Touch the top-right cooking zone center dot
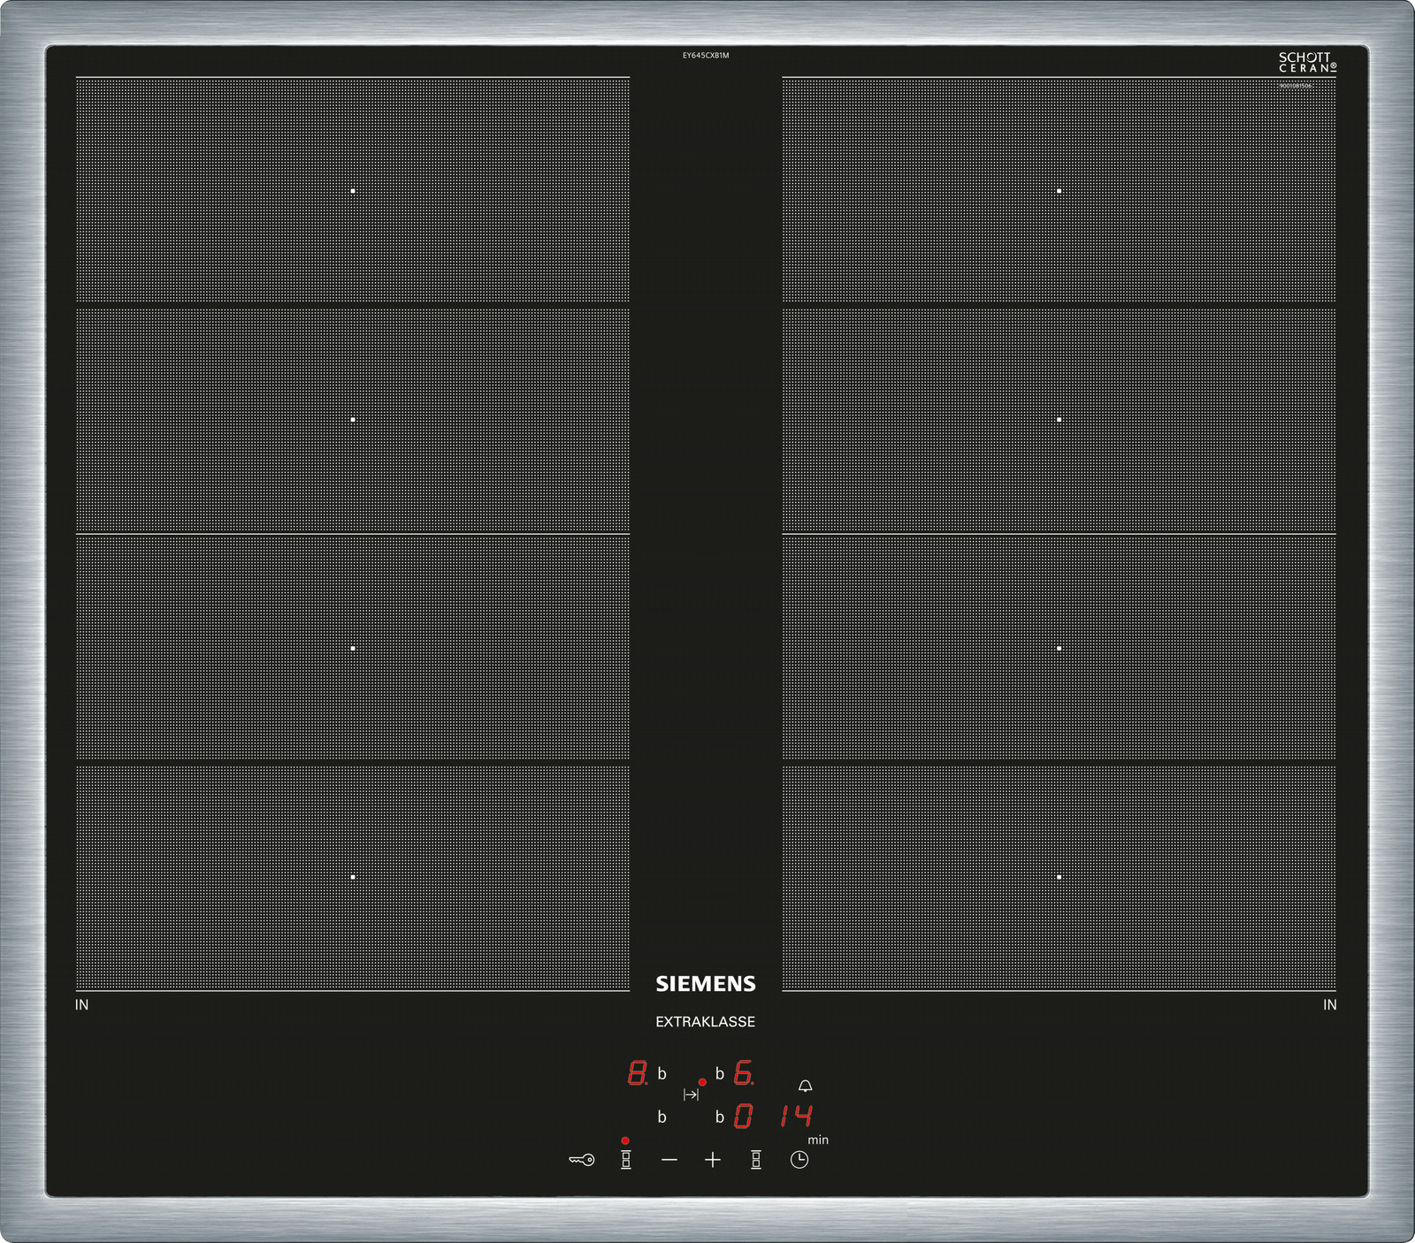 [1059, 191]
